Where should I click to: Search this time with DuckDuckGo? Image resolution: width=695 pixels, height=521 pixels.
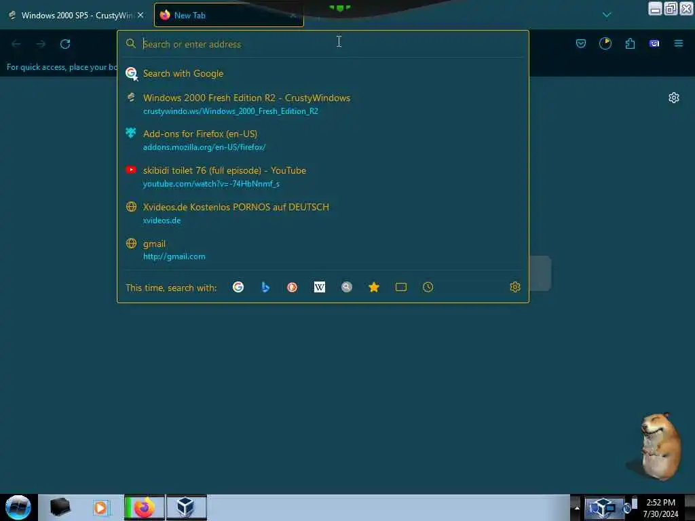[x=292, y=287]
